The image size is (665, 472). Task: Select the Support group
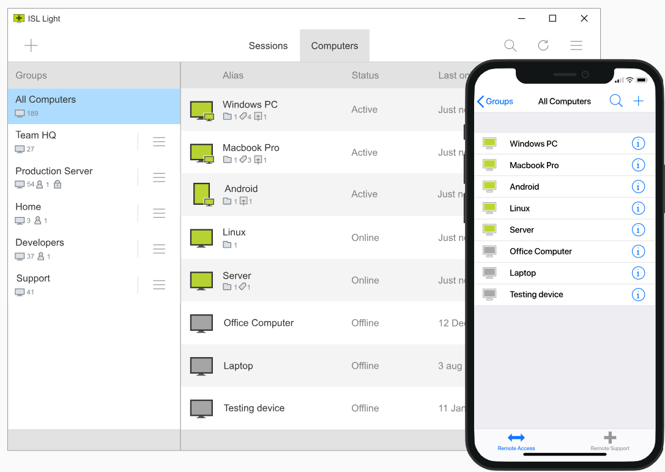(94, 284)
